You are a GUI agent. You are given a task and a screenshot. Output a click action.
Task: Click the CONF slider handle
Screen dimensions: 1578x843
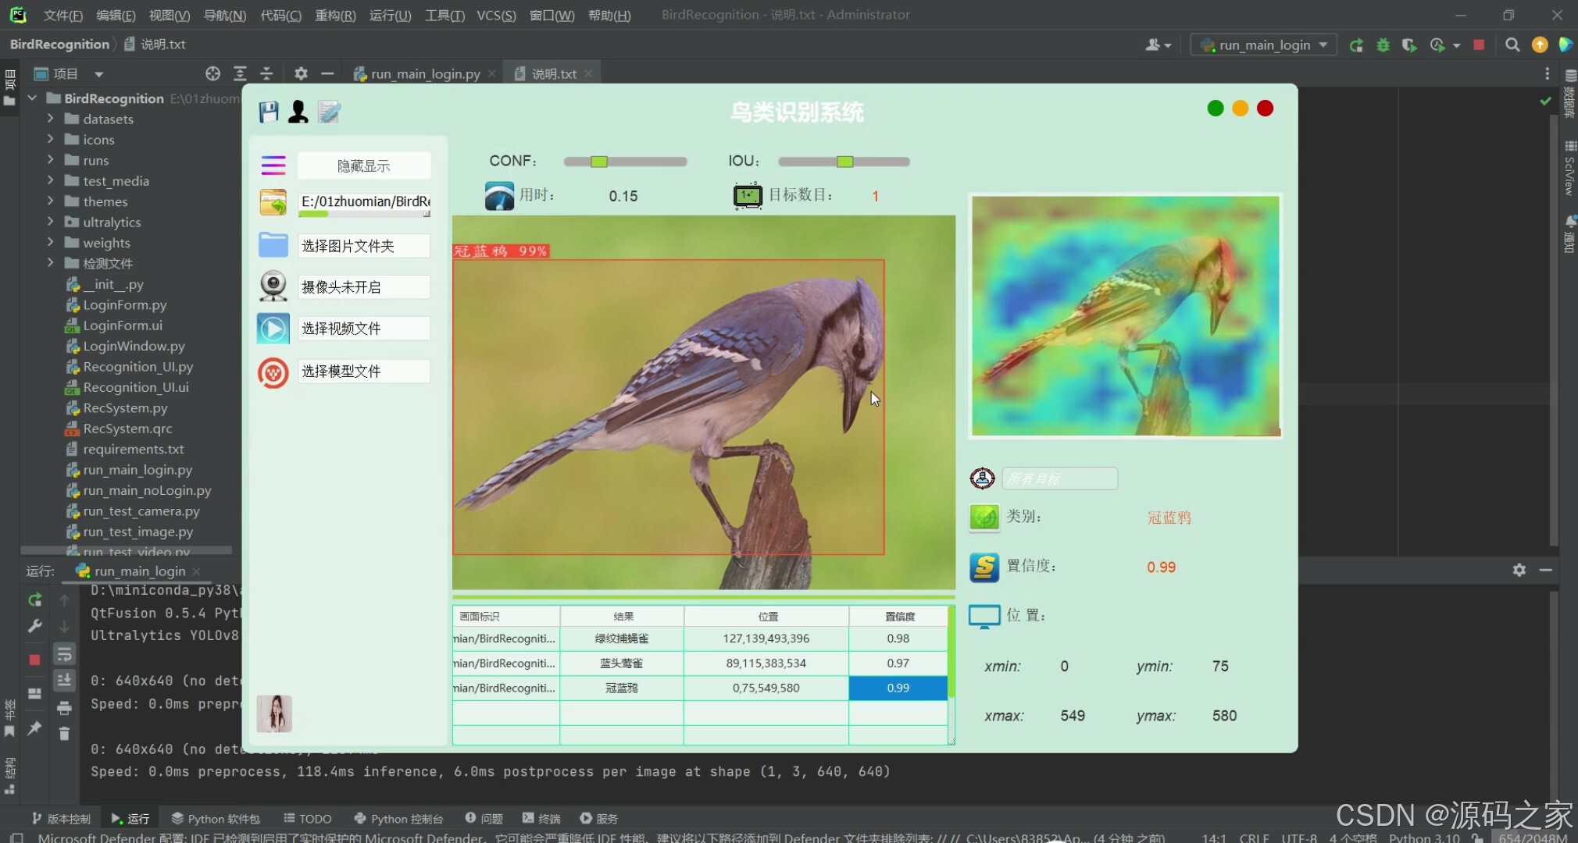pos(599,162)
